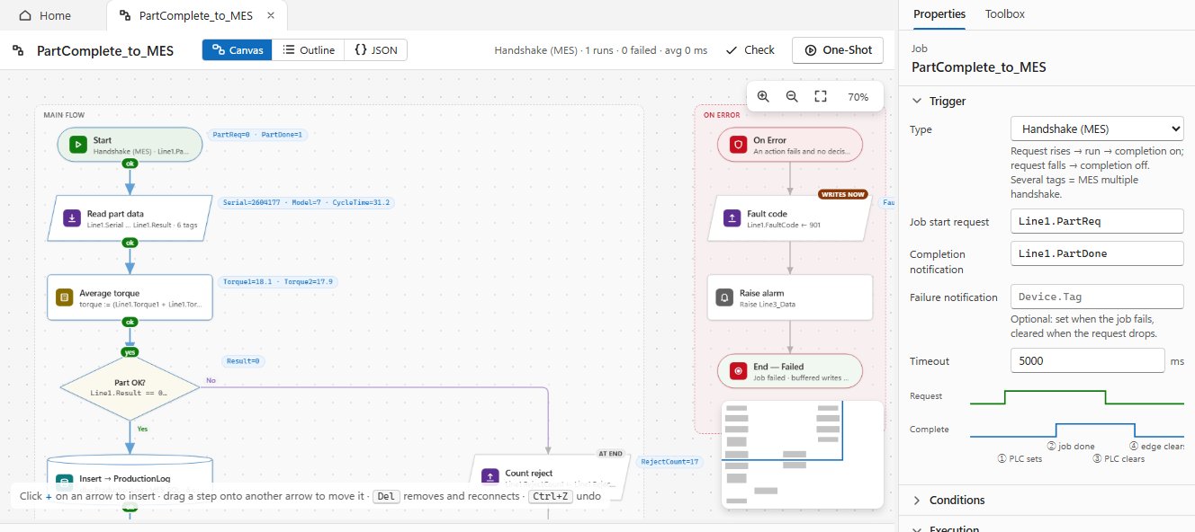Switch to Canvas view
1195x532 pixels.
click(x=237, y=50)
